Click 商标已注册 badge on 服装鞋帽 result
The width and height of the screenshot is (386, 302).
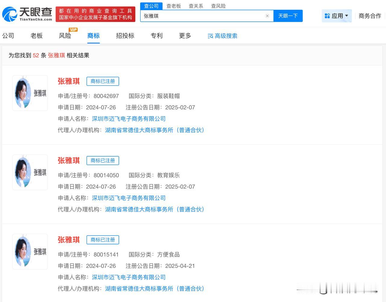pyautogui.click(x=103, y=81)
